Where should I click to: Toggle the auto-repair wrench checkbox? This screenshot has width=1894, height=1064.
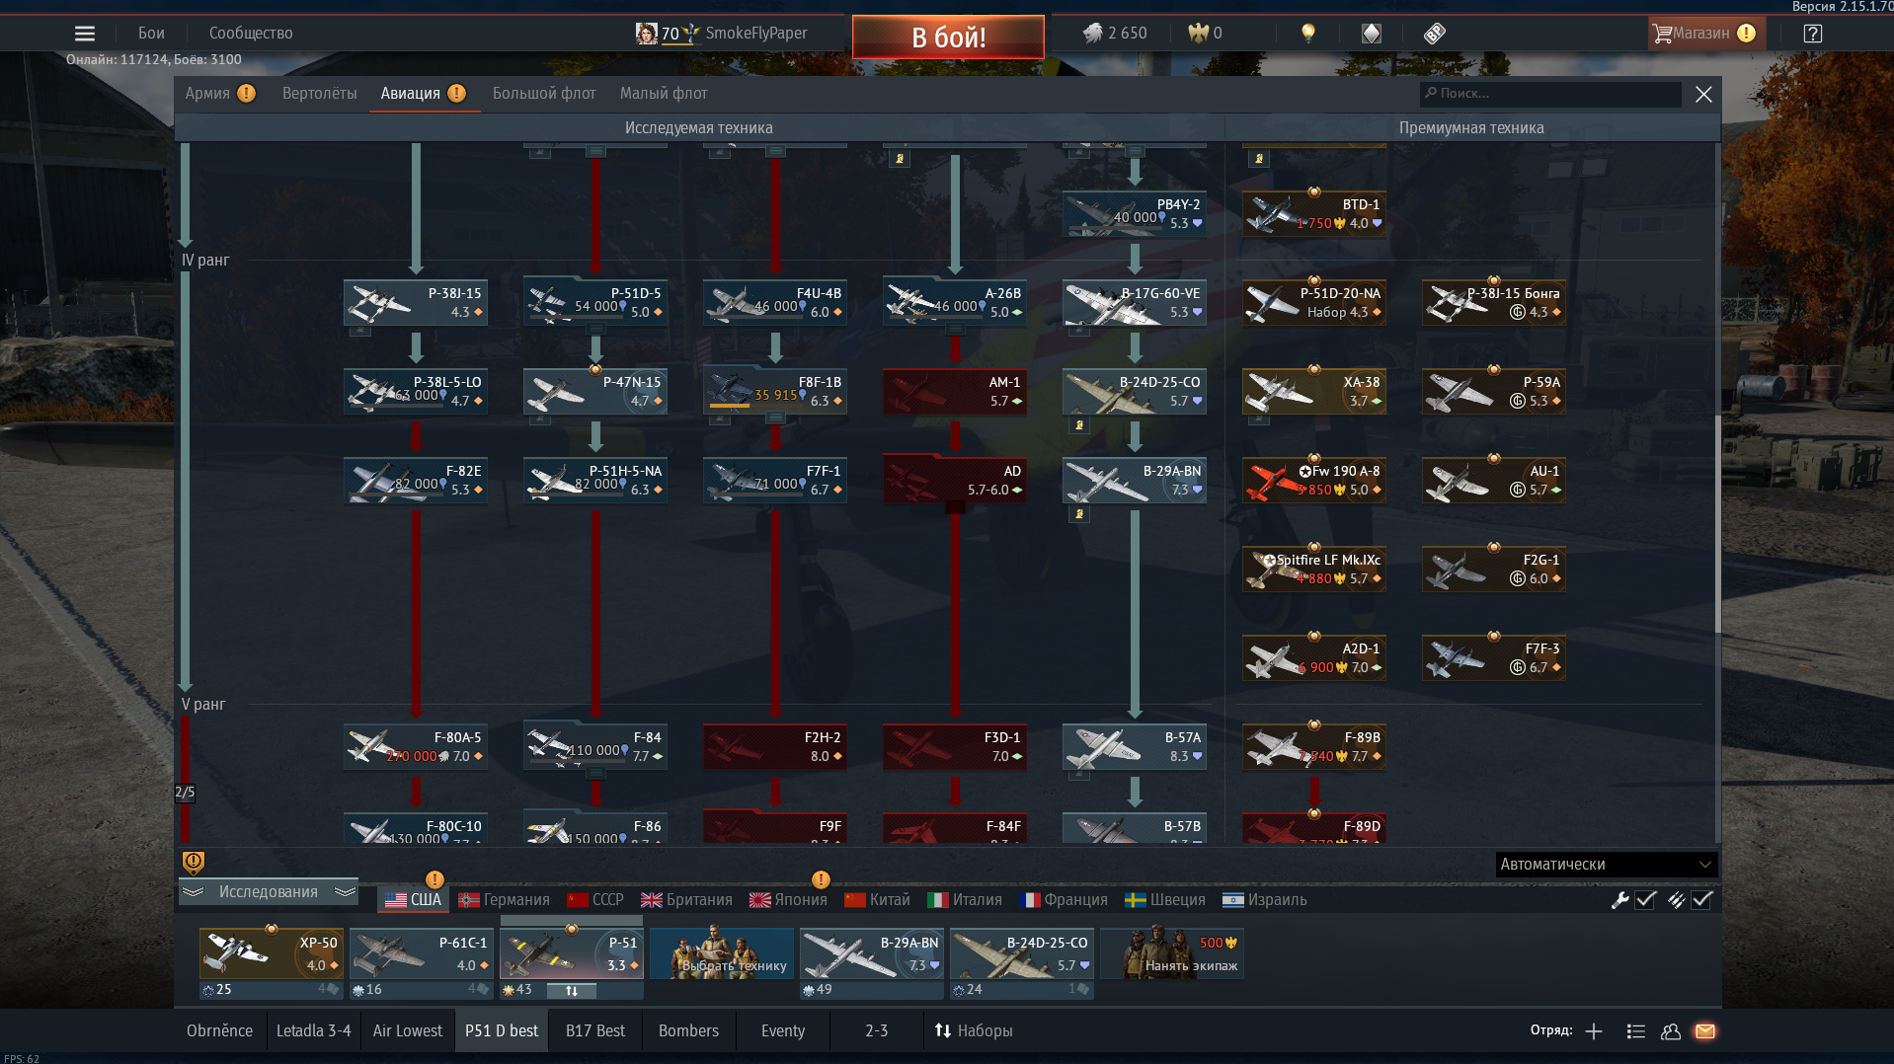[1646, 899]
